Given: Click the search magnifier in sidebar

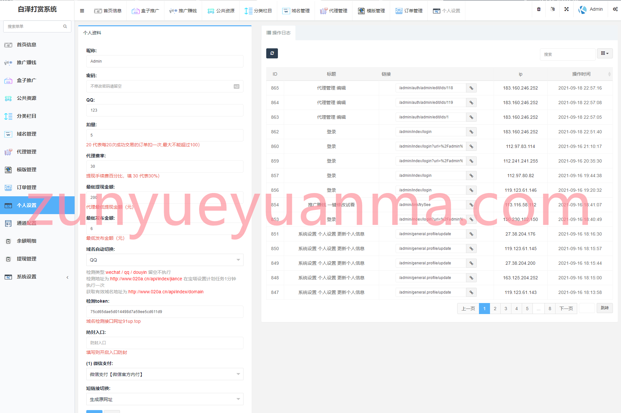Looking at the screenshot, I should [65, 26].
